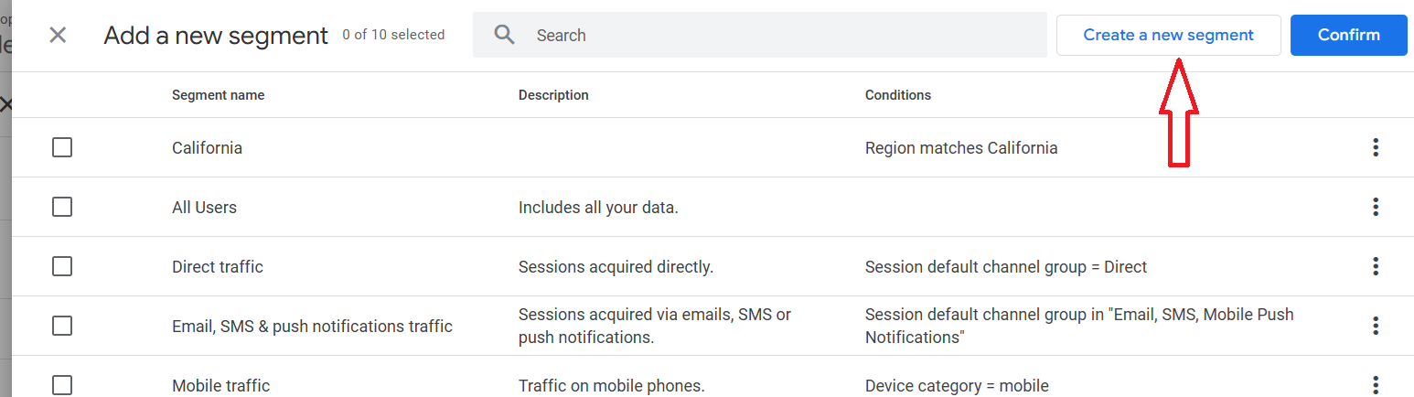Click the Conditions column header

tap(897, 95)
